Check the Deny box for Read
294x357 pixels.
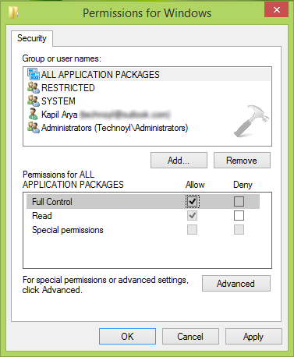(x=239, y=215)
